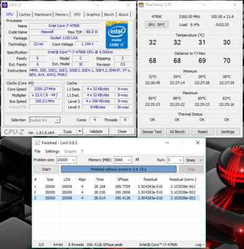Click the LDA column header
Screen dimensions: 244x249
tap(67, 179)
